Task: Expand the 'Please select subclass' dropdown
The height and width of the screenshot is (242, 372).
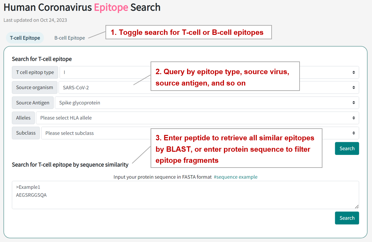Action: pos(95,133)
